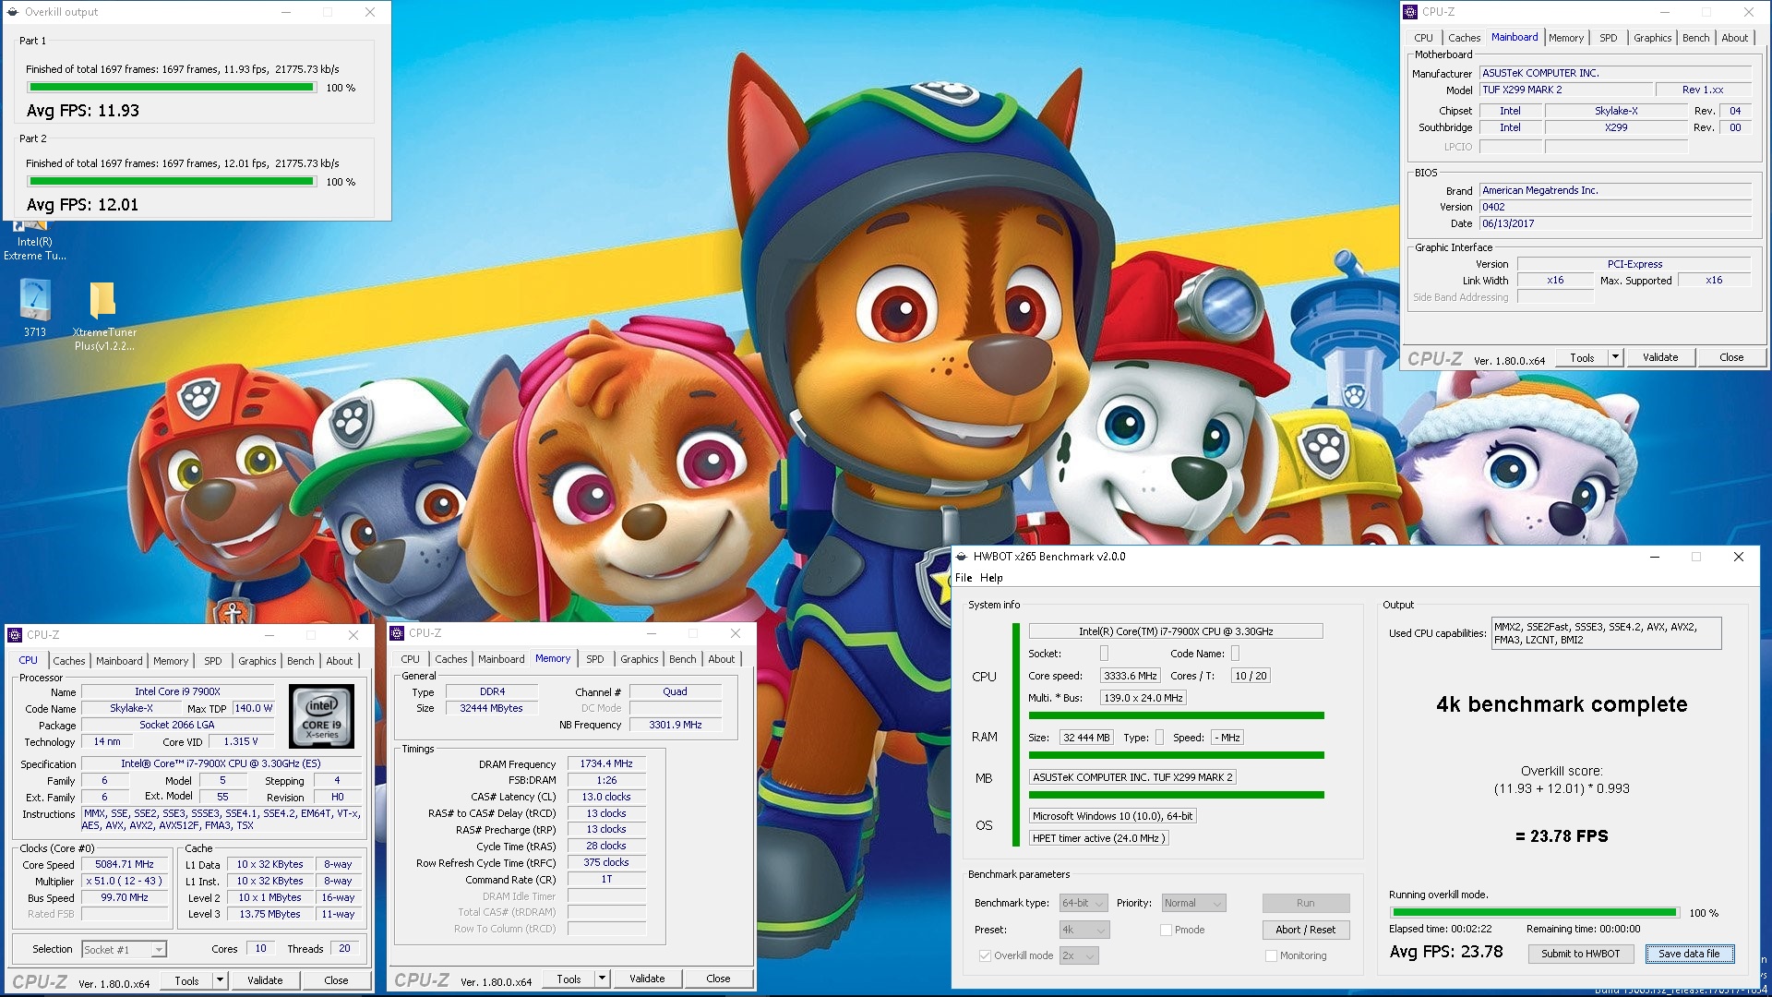The width and height of the screenshot is (1772, 997).
Task: Open the Overkill mode 2x dropdown
Action: (x=1079, y=955)
